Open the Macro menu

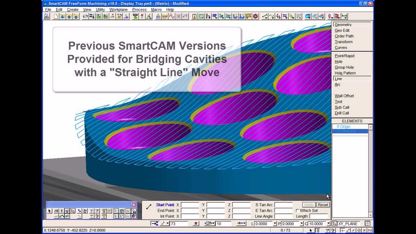[156, 10]
